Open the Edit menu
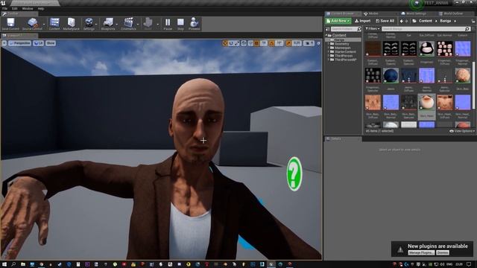The width and height of the screenshot is (477, 268). pos(14,8)
